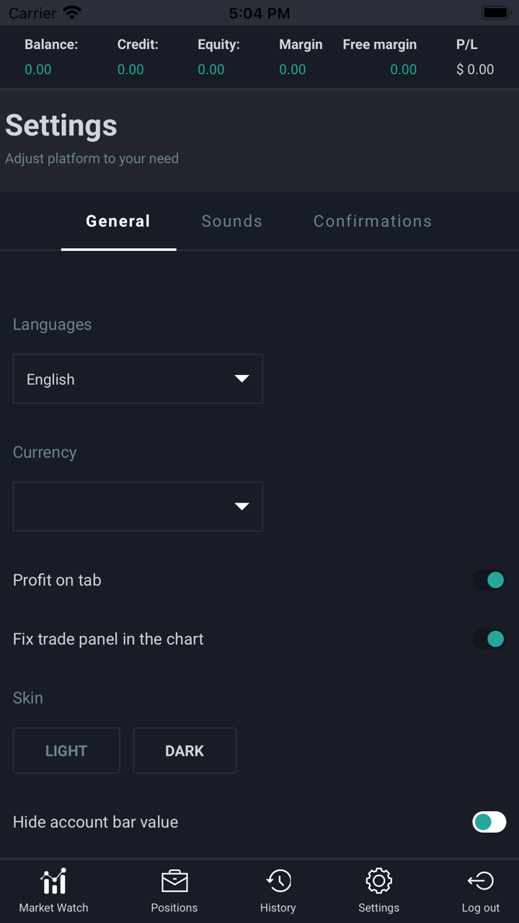Switch to the Confirmations tab
Viewport: 519px width, 923px height.
coord(372,221)
